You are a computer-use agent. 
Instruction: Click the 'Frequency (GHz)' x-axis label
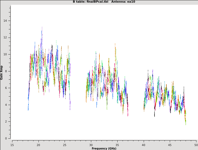[x=104, y=148]
